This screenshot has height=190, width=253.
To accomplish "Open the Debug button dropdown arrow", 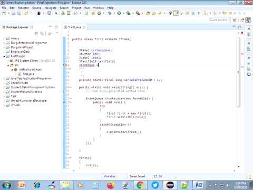I will 114,13.
